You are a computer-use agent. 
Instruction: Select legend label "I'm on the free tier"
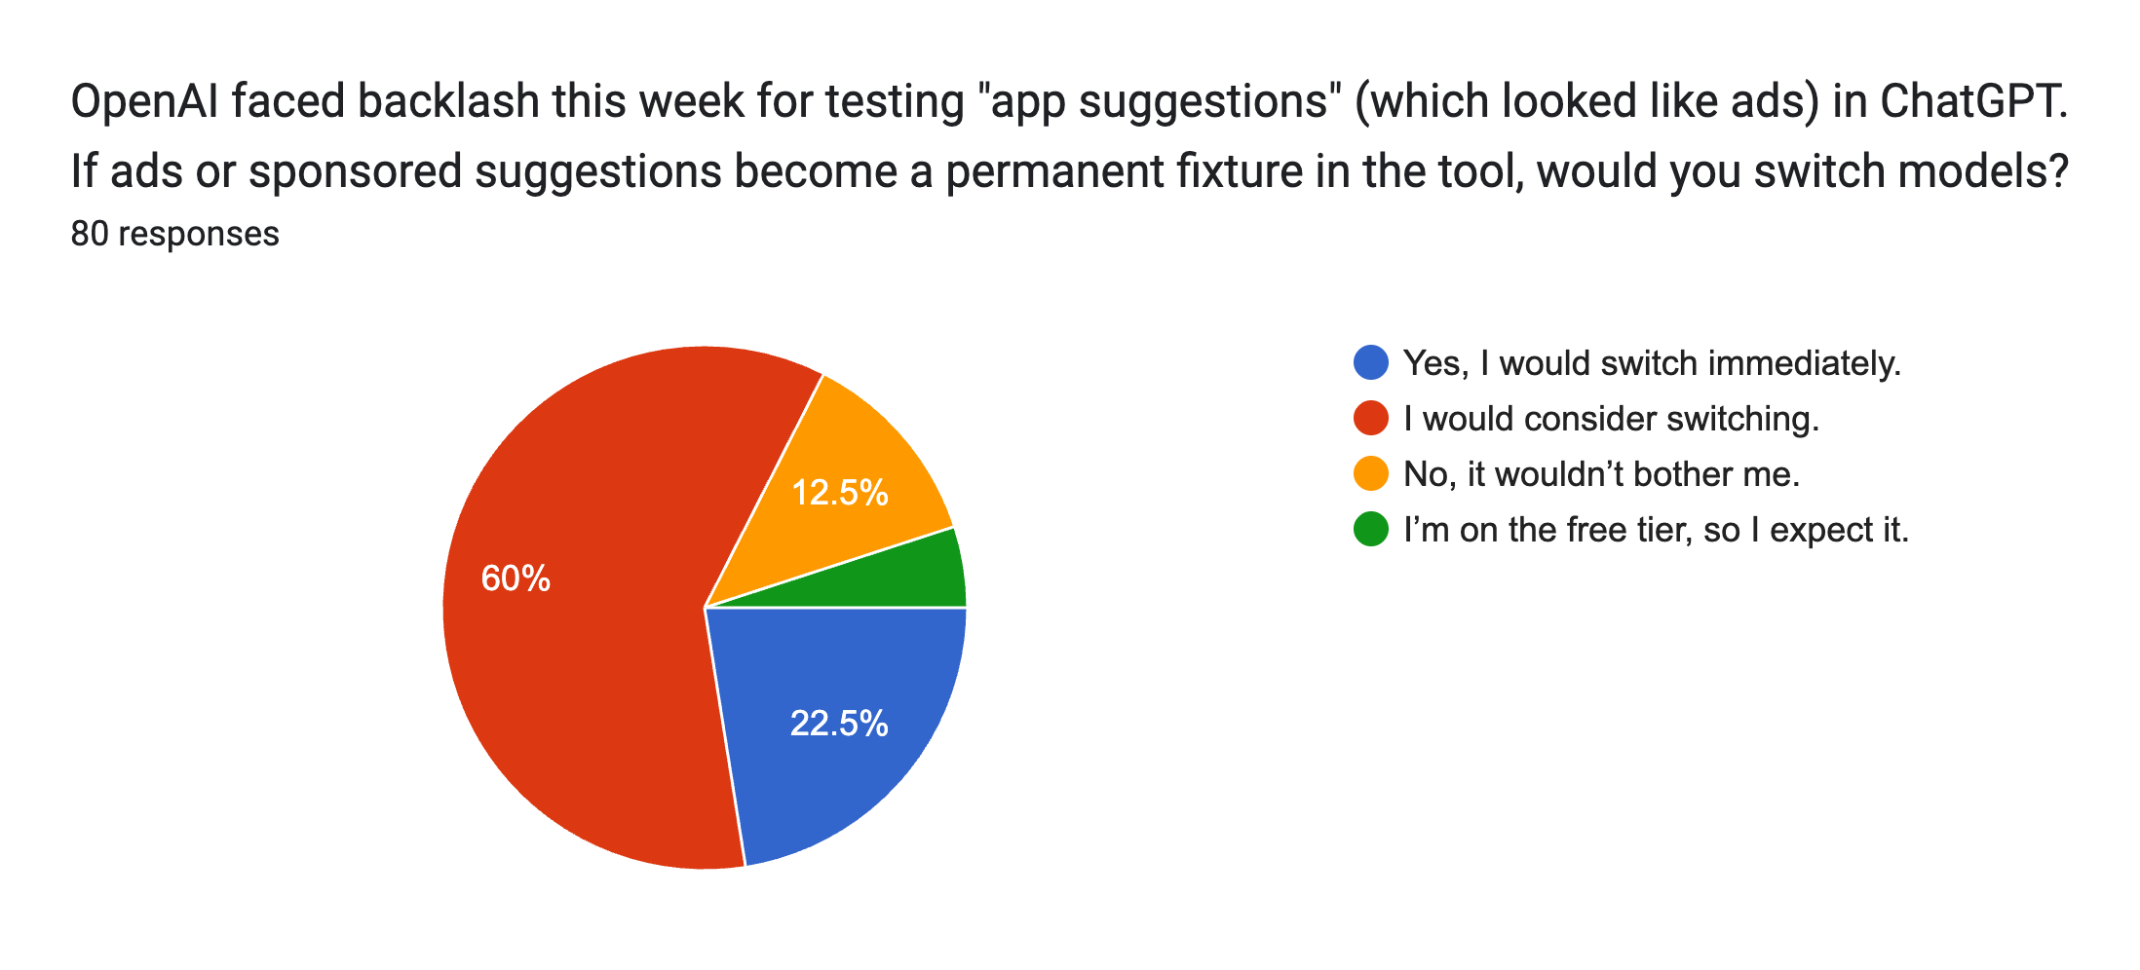[x=1656, y=530]
